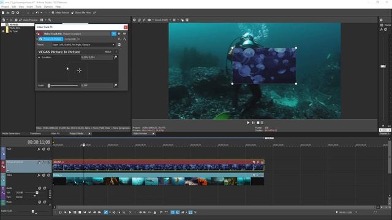Click the New project icon in main toolbar
The height and width of the screenshot is (220, 392).
coord(3,12)
